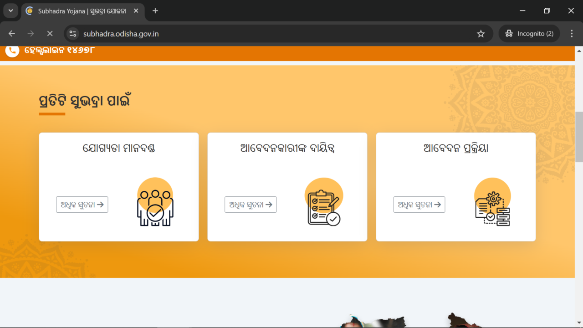The width and height of the screenshot is (583, 328).
Task: Click 'ଅଧିକ ସୂଚନା' button under ଆବେଦନ ପ୍ରକ୍ରିୟା
Action: 419,205
